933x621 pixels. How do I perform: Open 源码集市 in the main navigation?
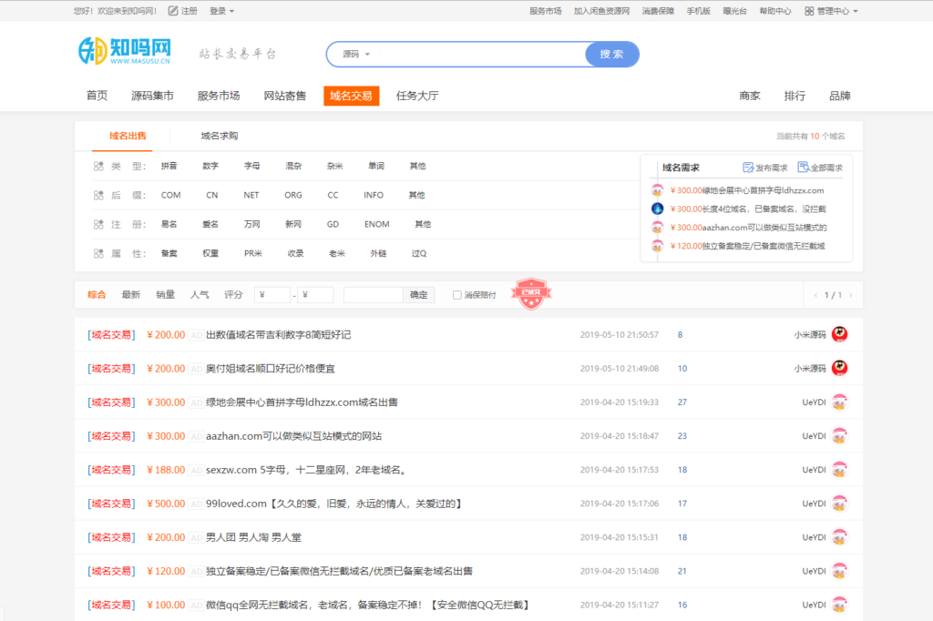tap(152, 96)
